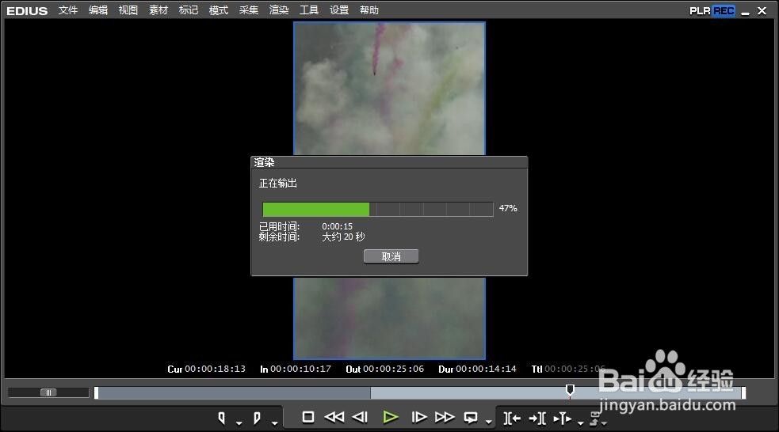Screen dimensions: 779x432
Task: Click the Set Out point icon
Action: pyautogui.click(x=257, y=418)
